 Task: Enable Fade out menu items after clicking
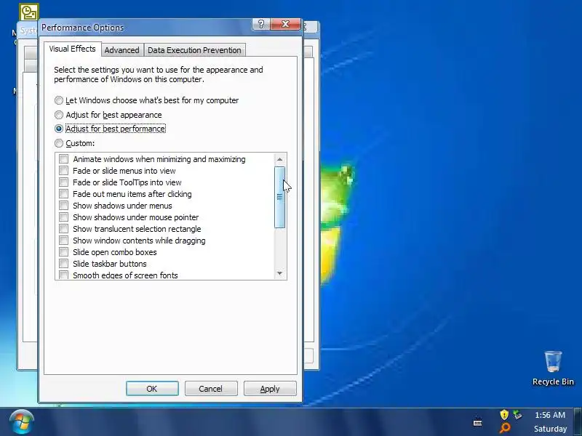63,194
